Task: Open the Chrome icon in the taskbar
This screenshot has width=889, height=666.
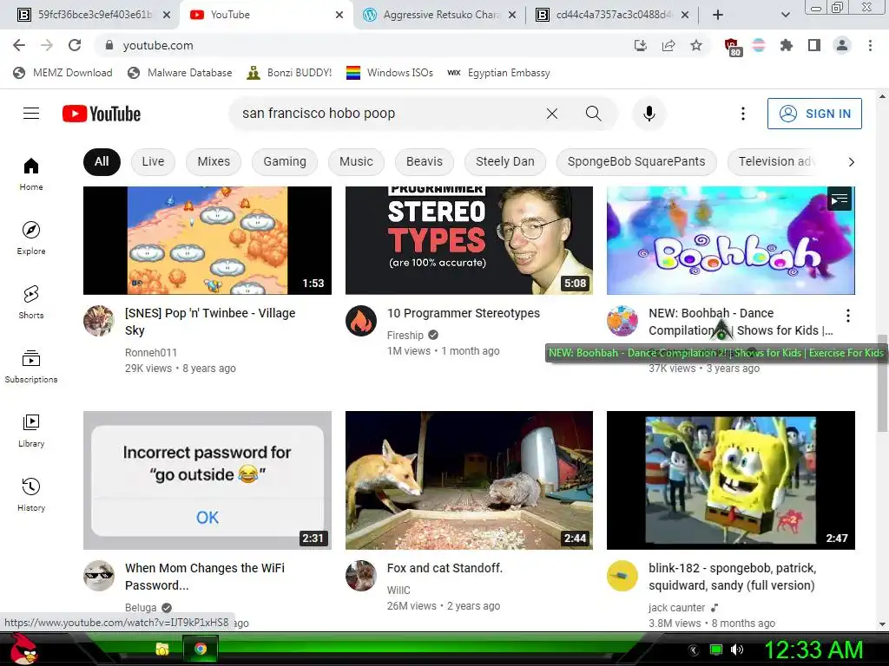Action: (x=201, y=649)
